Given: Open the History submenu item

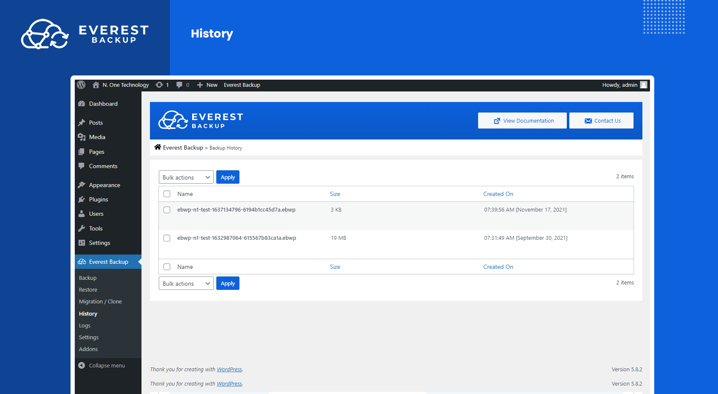Looking at the screenshot, I should [x=88, y=314].
